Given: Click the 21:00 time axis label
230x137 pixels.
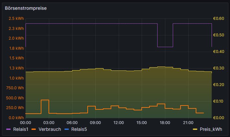Looking at the screenshot, I should [188, 123].
